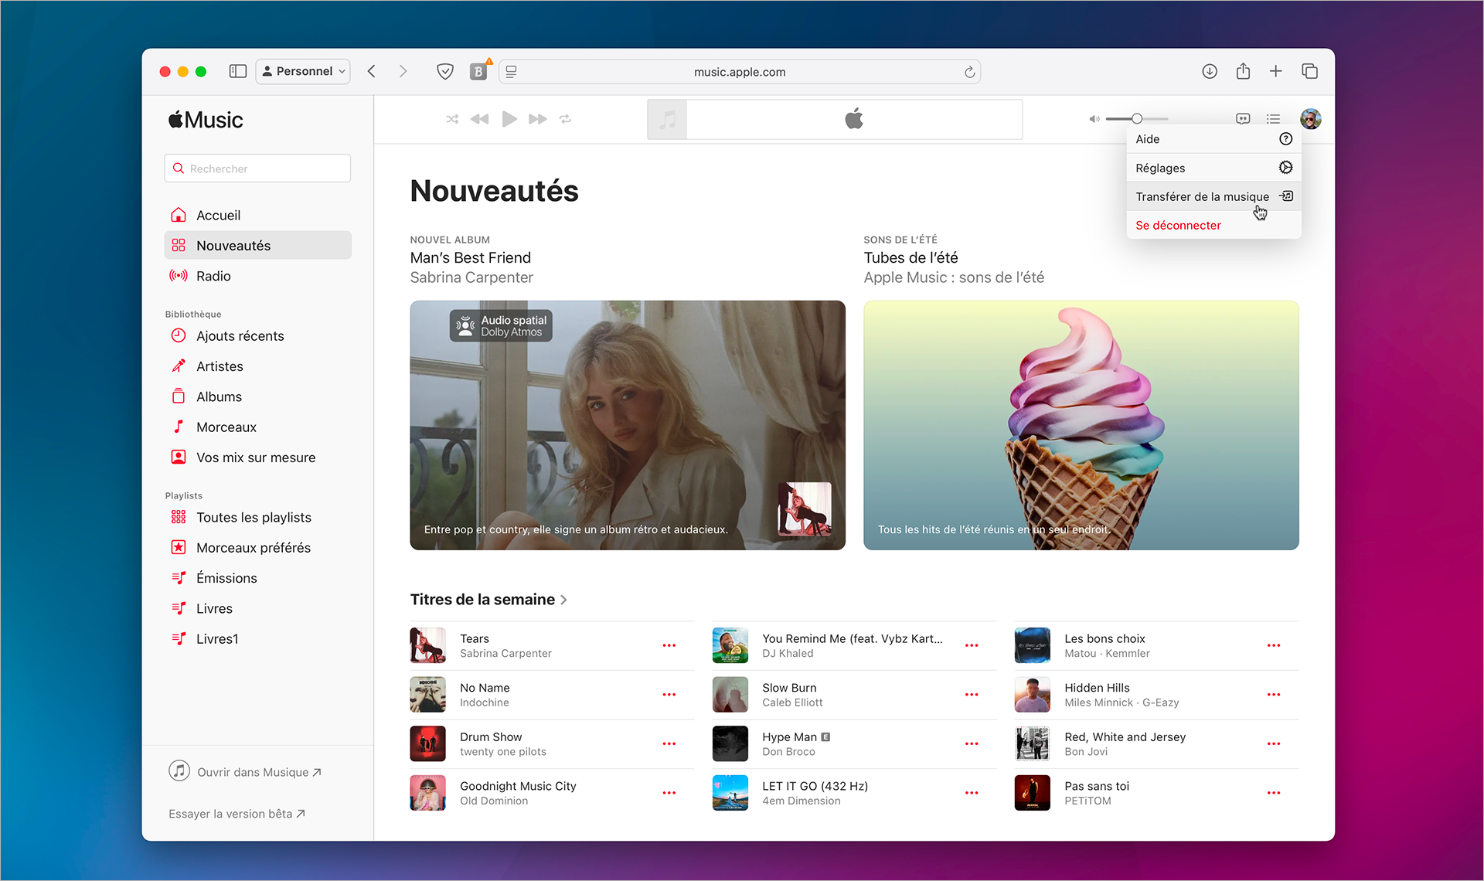
Task: Click Se déconnecter to sign out
Action: click(x=1213, y=225)
